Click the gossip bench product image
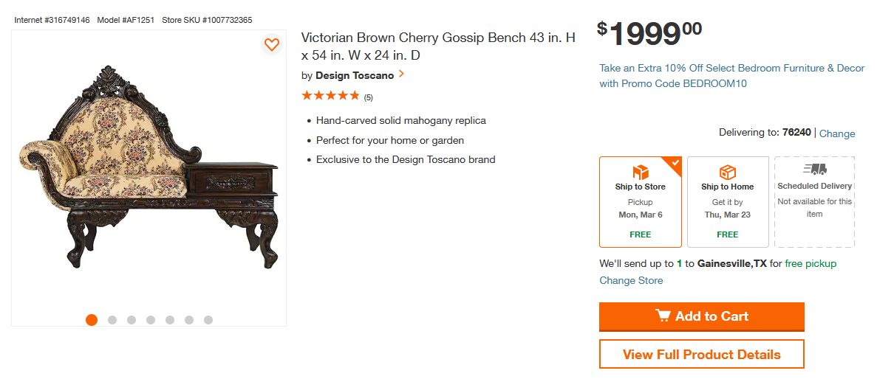This screenshot has height=379, width=877. tap(149, 170)
